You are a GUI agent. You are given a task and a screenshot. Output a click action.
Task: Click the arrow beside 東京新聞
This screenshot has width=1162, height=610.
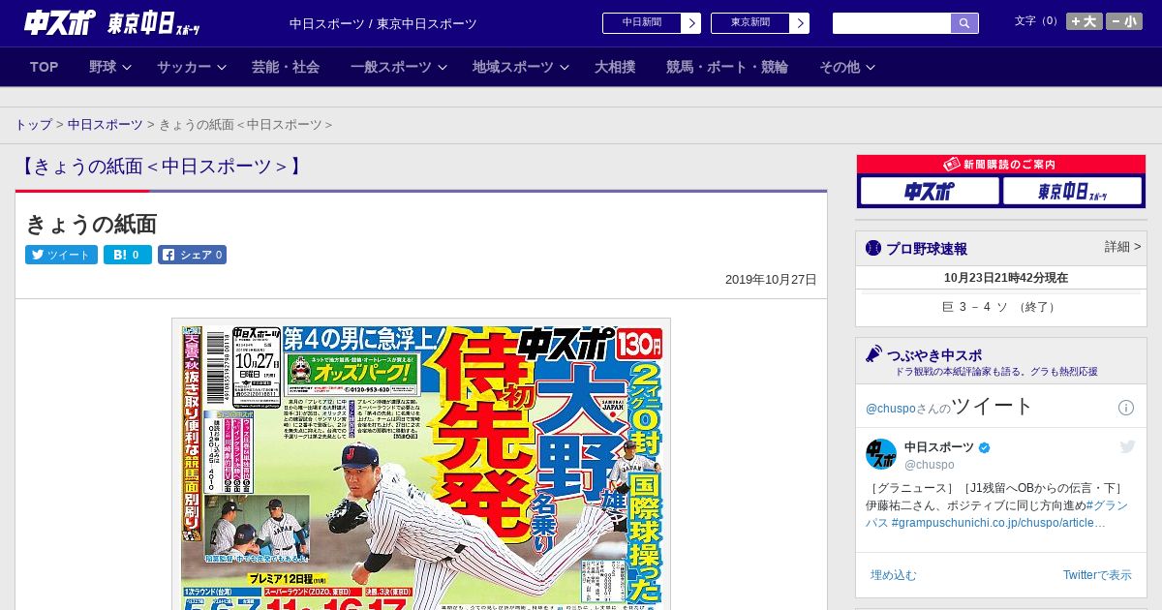click(x=800, y=23)
